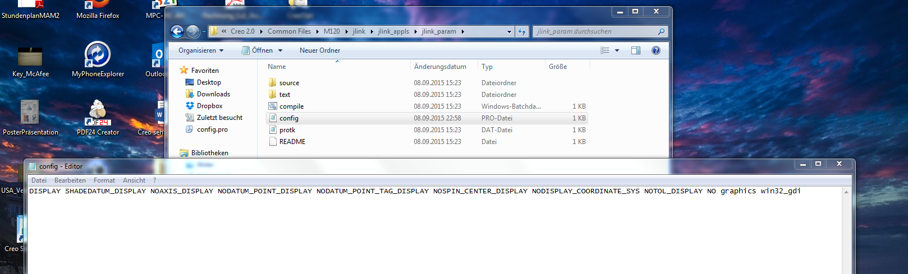Screen dimensions: 908x274
Task: Click the Öffnen button
Action: point(257,50)
